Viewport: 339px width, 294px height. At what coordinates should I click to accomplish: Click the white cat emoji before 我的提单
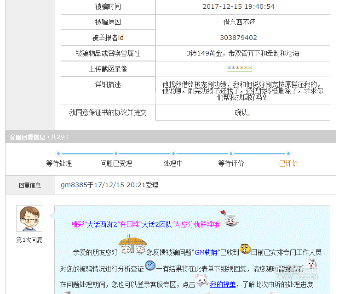pyautogui.click(x=202, y=281)
